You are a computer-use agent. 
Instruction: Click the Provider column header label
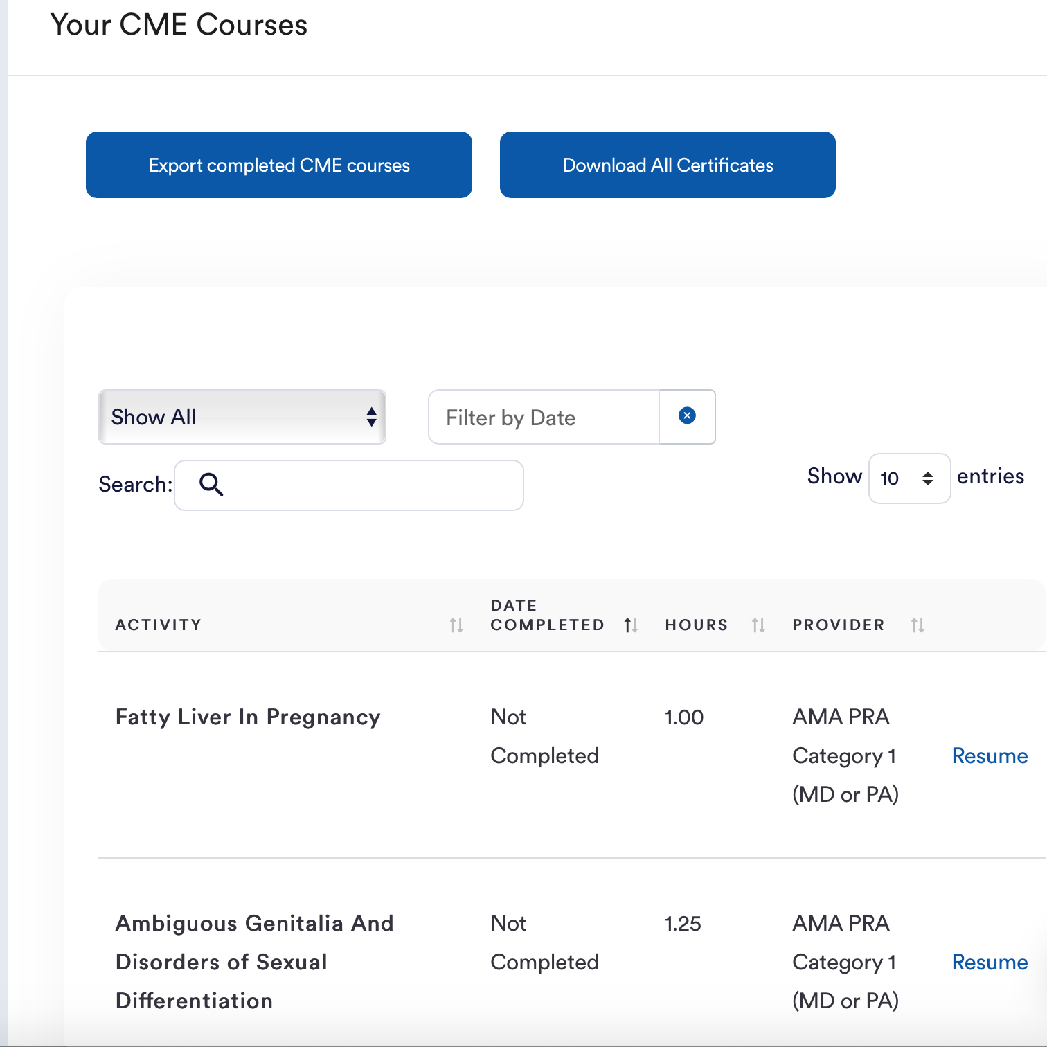(x=839, y=625)
